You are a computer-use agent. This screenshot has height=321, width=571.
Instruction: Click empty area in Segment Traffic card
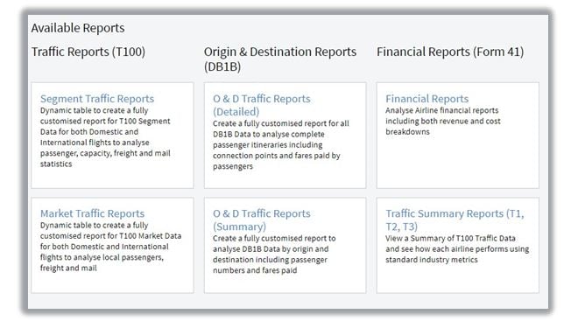(112, 178)
